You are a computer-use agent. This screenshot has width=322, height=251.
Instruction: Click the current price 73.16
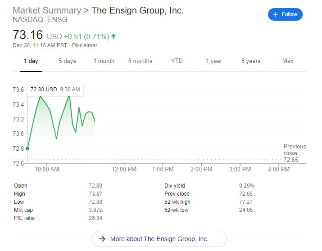pyautogui.click(x=27, y=35)
